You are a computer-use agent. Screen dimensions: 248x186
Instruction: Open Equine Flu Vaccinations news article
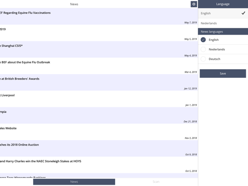pos(99,17)
